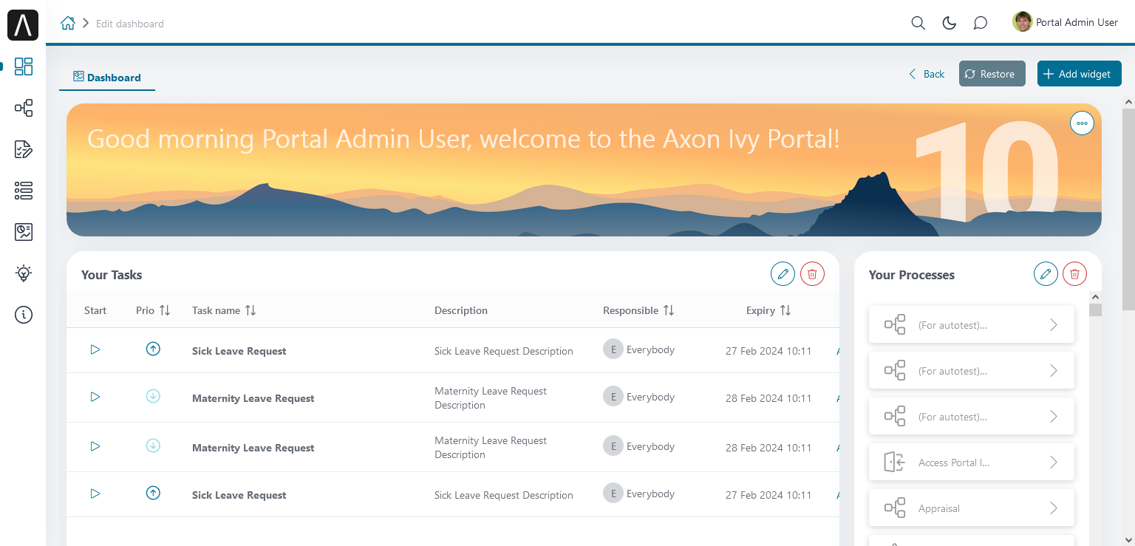Open chat speech bubble icon
Image resolution: width=1135 pixels, height=546 pixels.
(981, 23)
